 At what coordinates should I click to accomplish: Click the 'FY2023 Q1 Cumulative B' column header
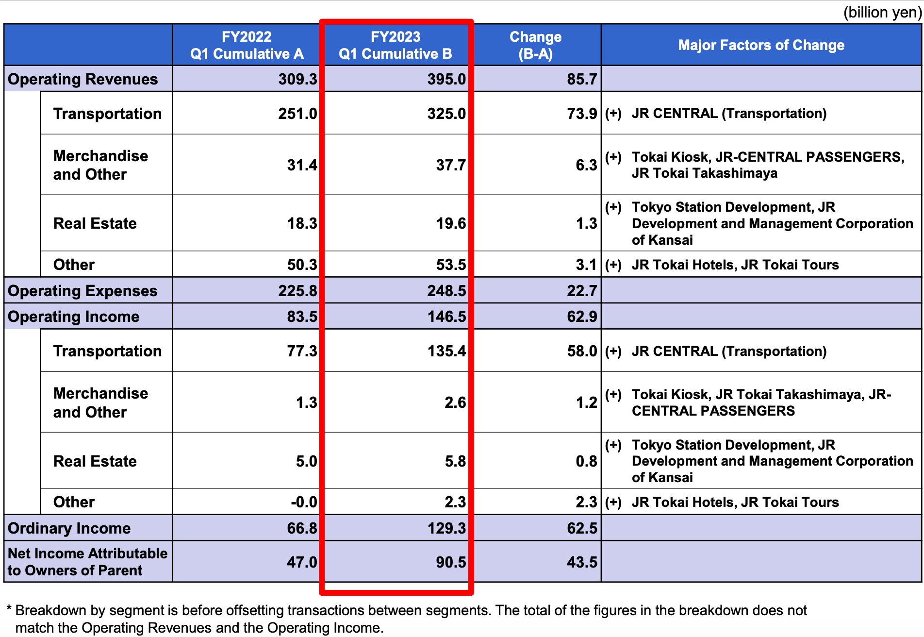(396, 45)
